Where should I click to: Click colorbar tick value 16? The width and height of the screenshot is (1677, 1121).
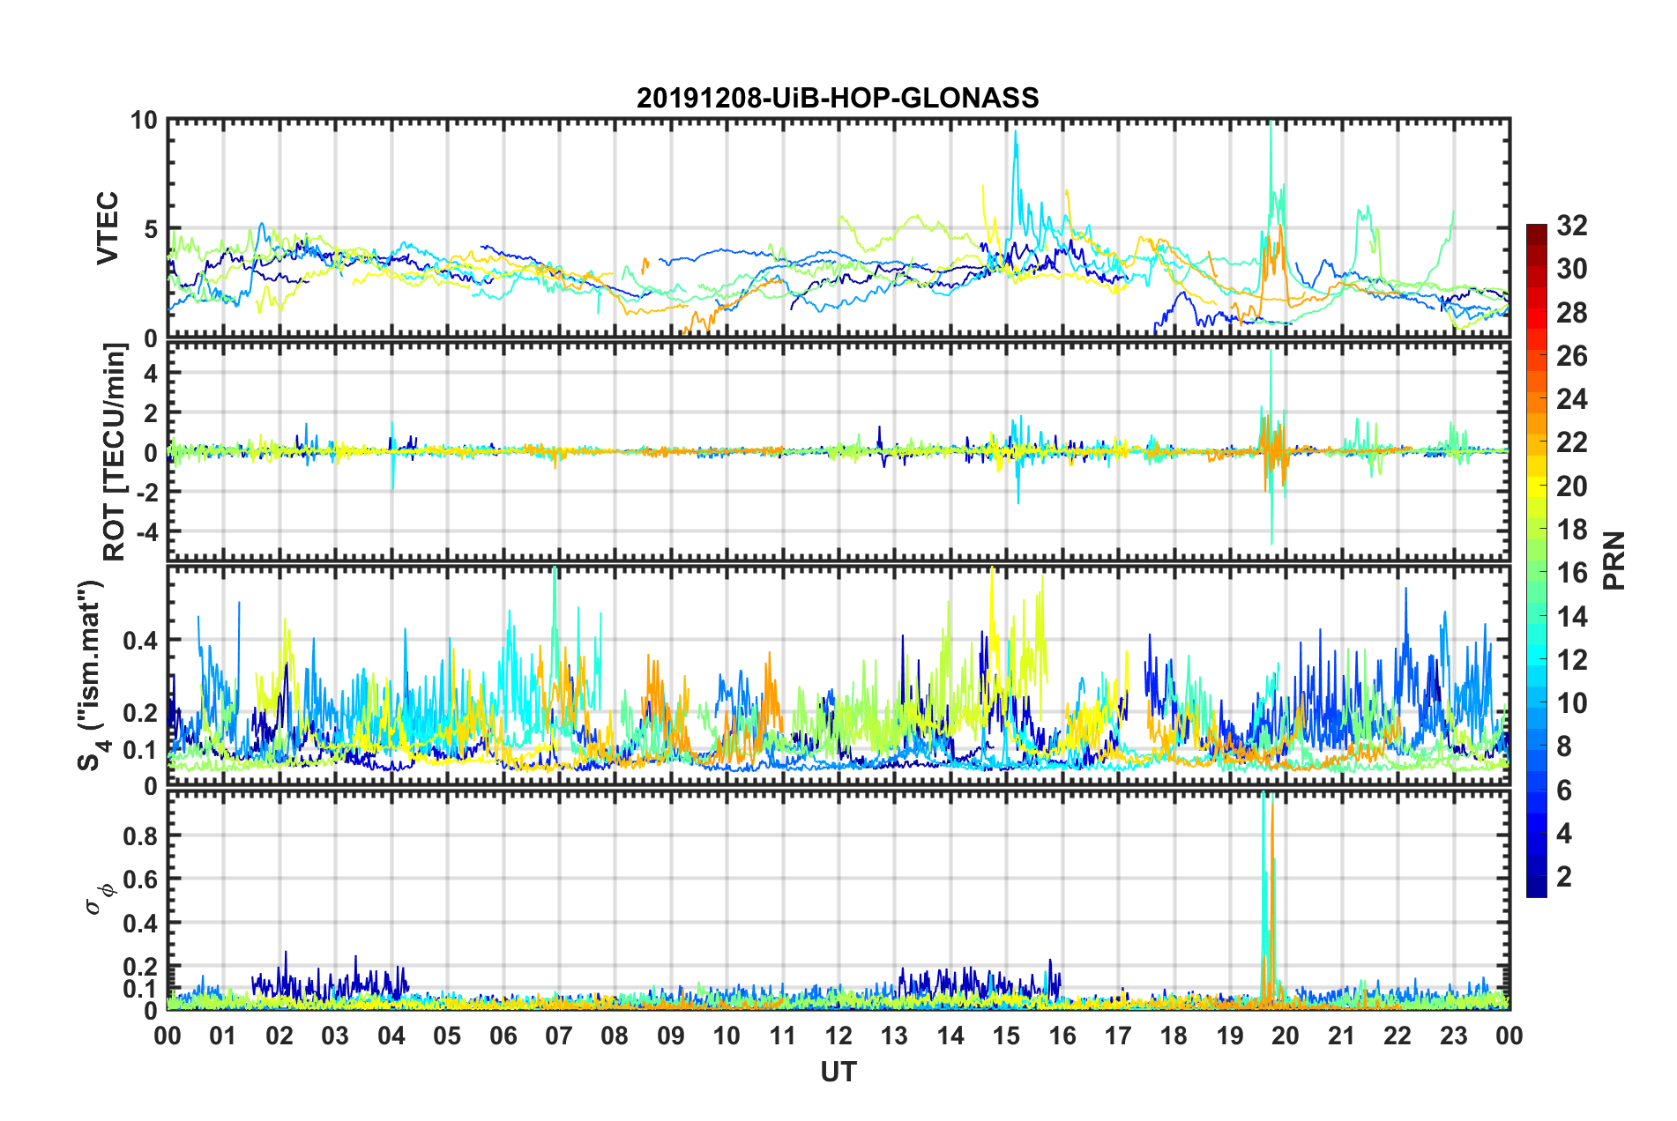(1572, 573)
